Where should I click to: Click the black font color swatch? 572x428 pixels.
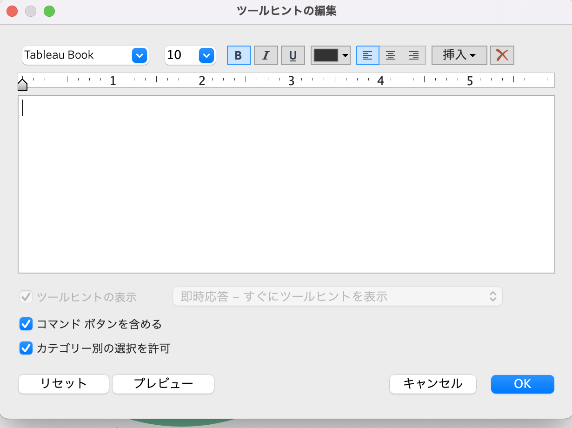coord(326,55)
